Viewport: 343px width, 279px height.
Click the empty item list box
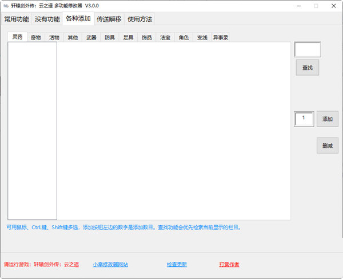coord(33,131)
